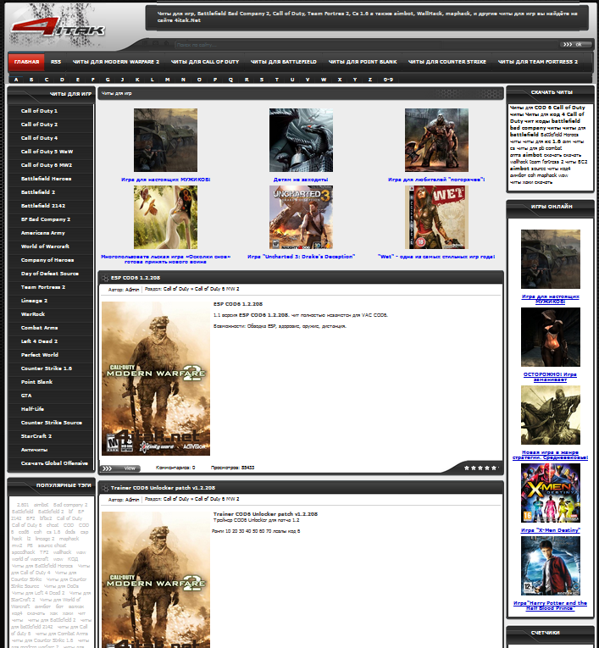Open the RSS menu item
This screenshot has height=648, width=599.
click(x=56, y=62)
